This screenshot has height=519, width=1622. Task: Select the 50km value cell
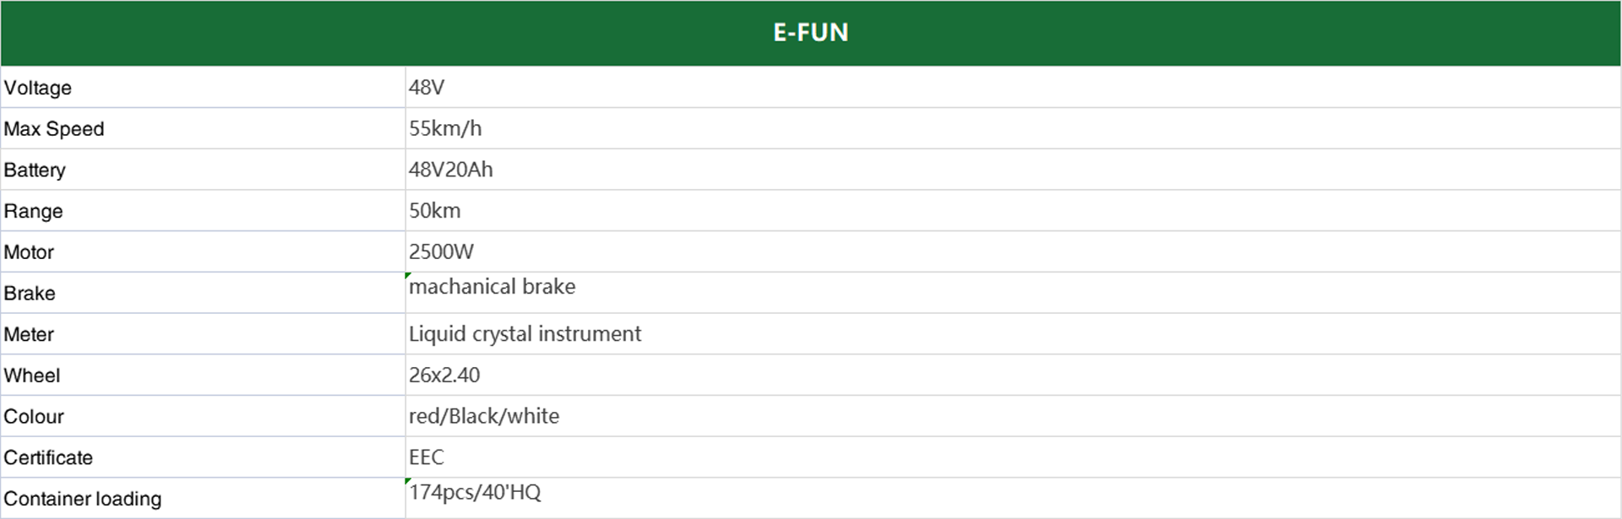click(1013, 211)
